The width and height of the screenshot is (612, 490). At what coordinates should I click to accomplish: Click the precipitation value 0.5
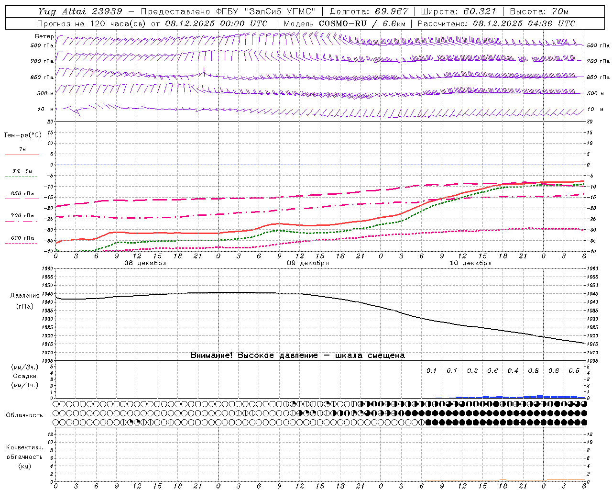coord(574,371)
